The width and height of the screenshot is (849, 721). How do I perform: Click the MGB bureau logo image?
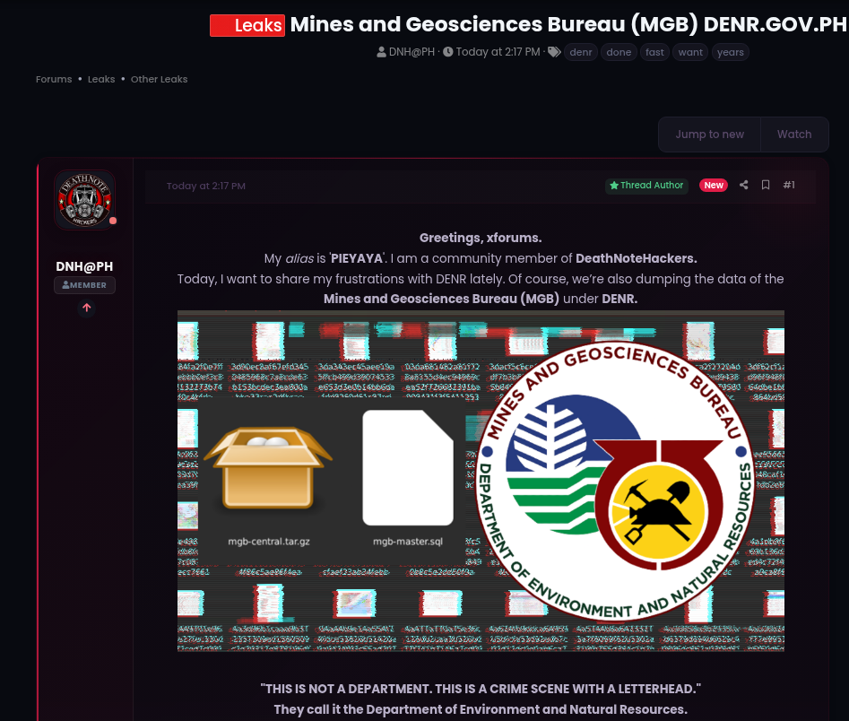point(615,481)
